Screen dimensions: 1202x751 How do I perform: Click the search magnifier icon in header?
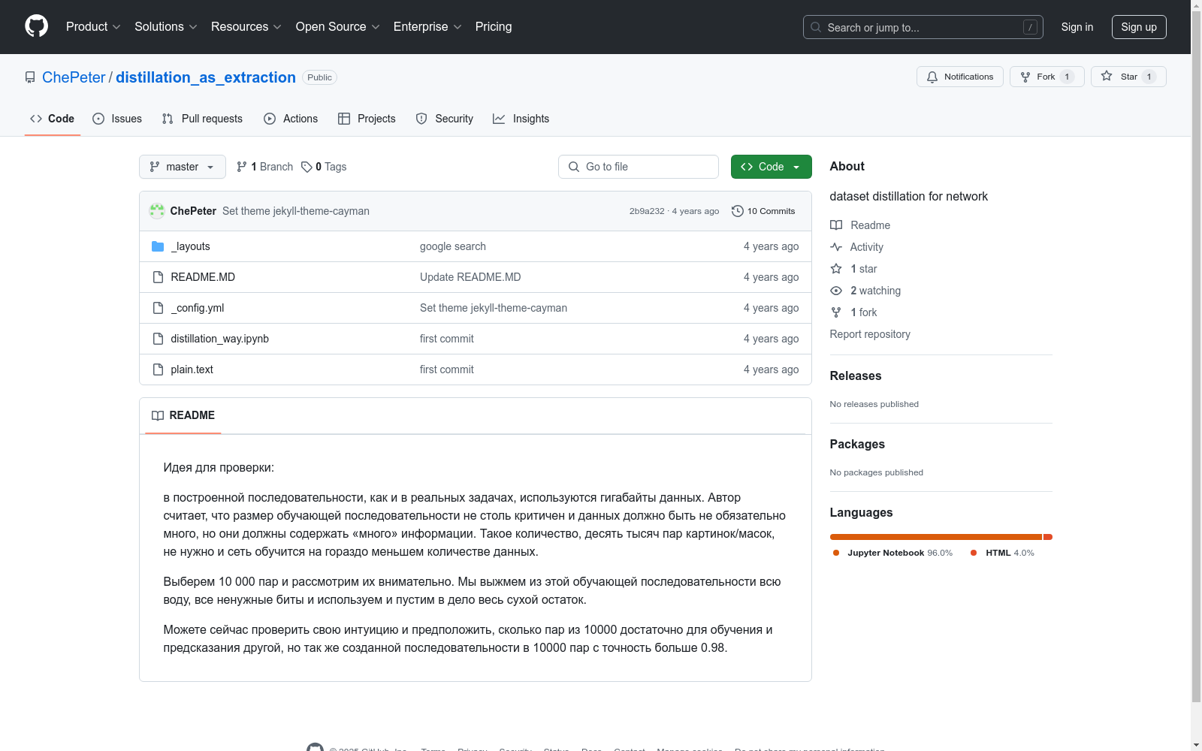816,27
